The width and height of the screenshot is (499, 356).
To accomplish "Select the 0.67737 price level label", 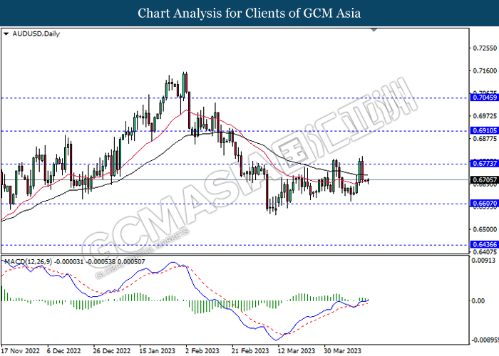I will click(485, 164).
